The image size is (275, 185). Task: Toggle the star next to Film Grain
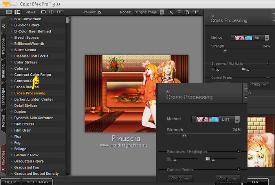pyautogui.click(x=11, y=131)
